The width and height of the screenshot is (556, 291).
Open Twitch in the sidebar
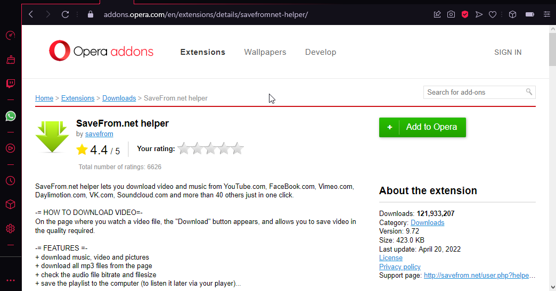(11, 84)
